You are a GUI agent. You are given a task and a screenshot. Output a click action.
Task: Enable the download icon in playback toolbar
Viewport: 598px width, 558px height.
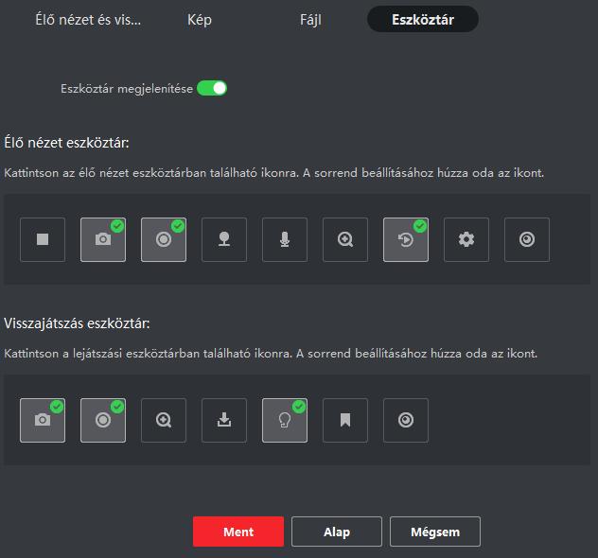(x=224, y=421)
